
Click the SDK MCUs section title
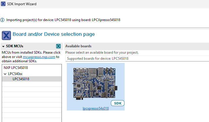coord(14,46)
